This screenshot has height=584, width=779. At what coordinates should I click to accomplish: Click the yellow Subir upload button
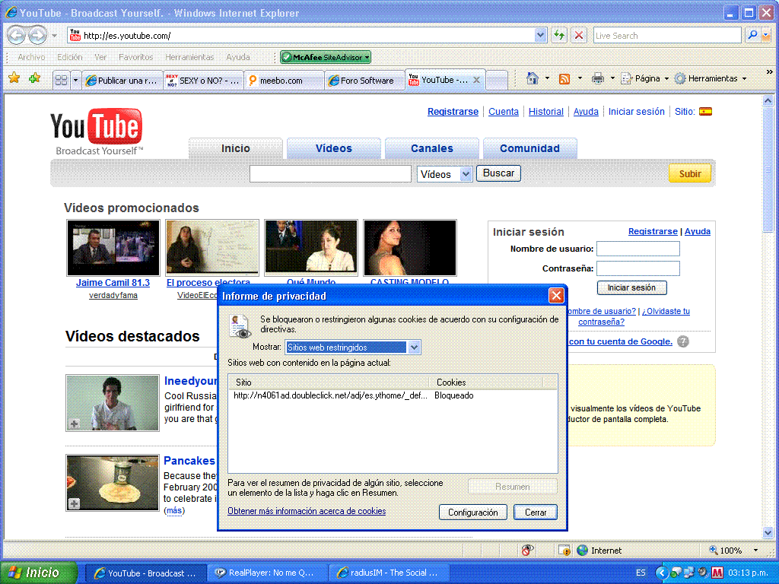(x=689, y=173)
